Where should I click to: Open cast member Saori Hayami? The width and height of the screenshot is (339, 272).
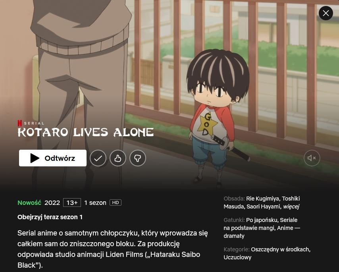[263, 207]
